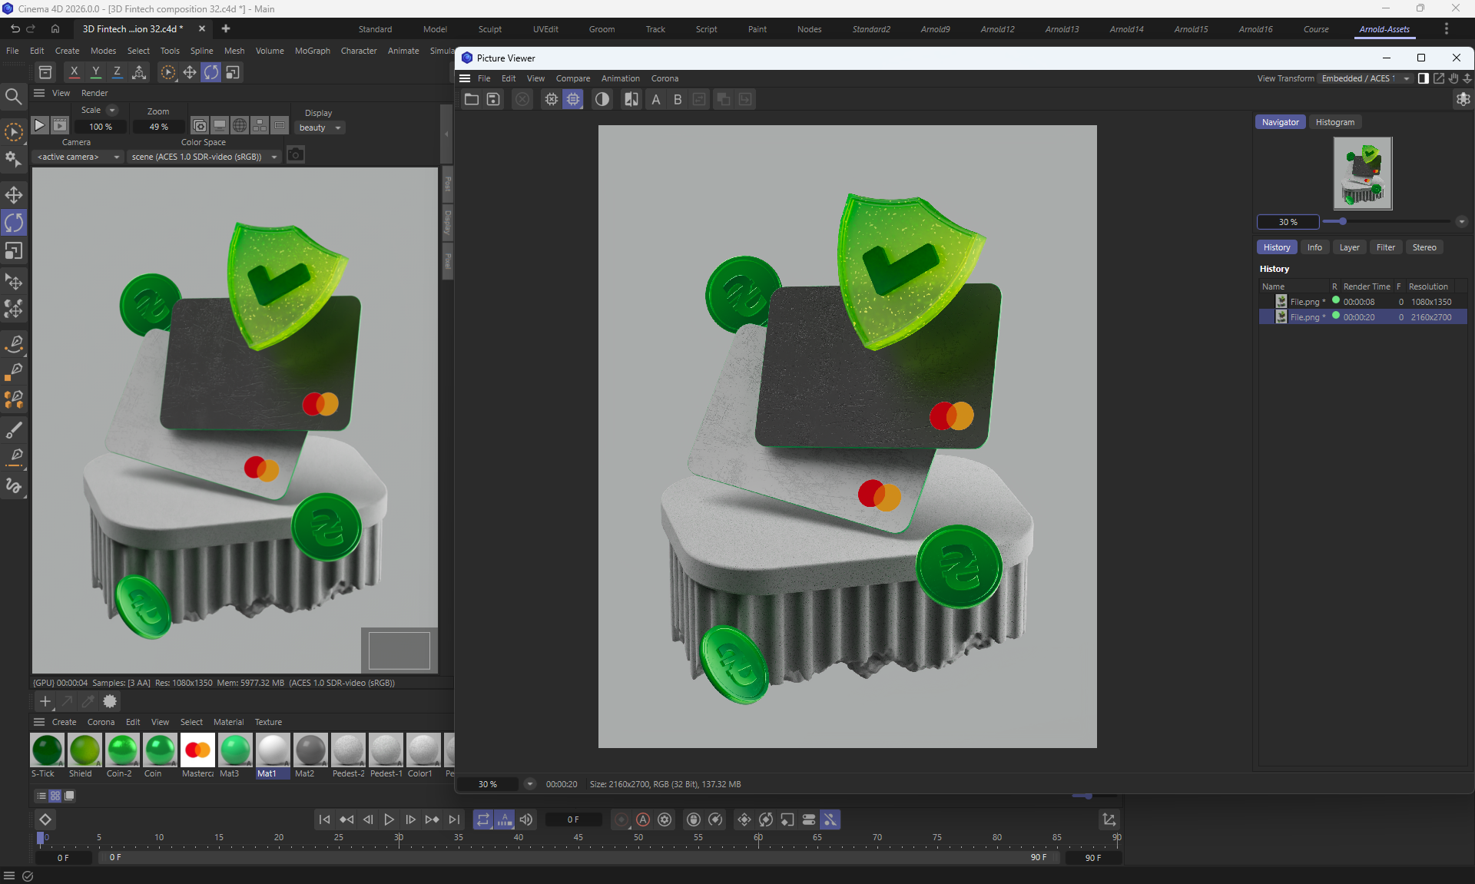Open the Compare menu in Picture Viewer
Image resolution: width=1475 pixels, height=884 pixels.
[x=572, y=78]
